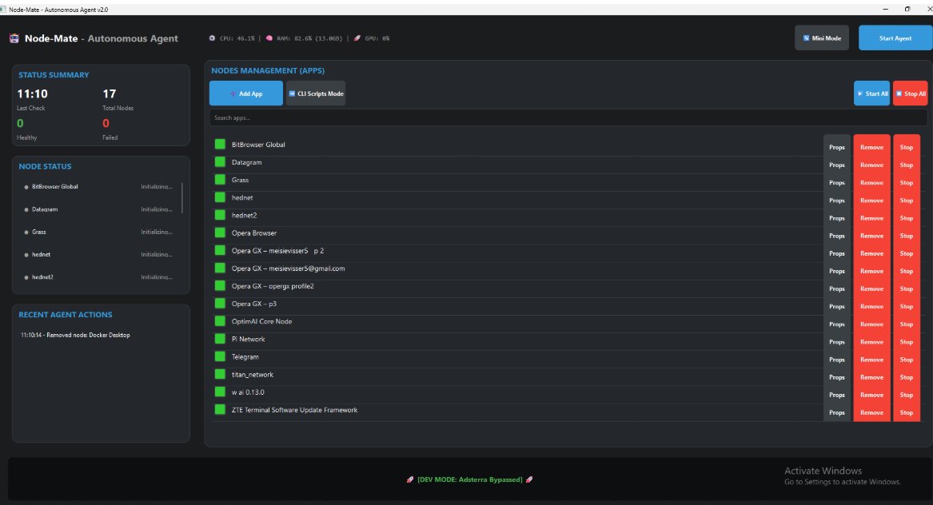The width and height of the screenshot is (933, 505).
Task: Click the Stop All button
Action: (911, 93)
